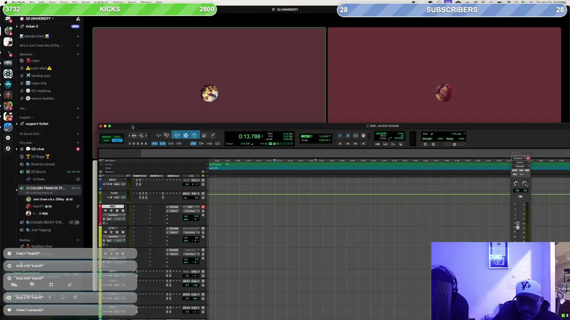This screenshot has height=320, width=570.
Task: Click fader in floating VOCALS send window
Action: pyautogui.click(x=517, y=226)
